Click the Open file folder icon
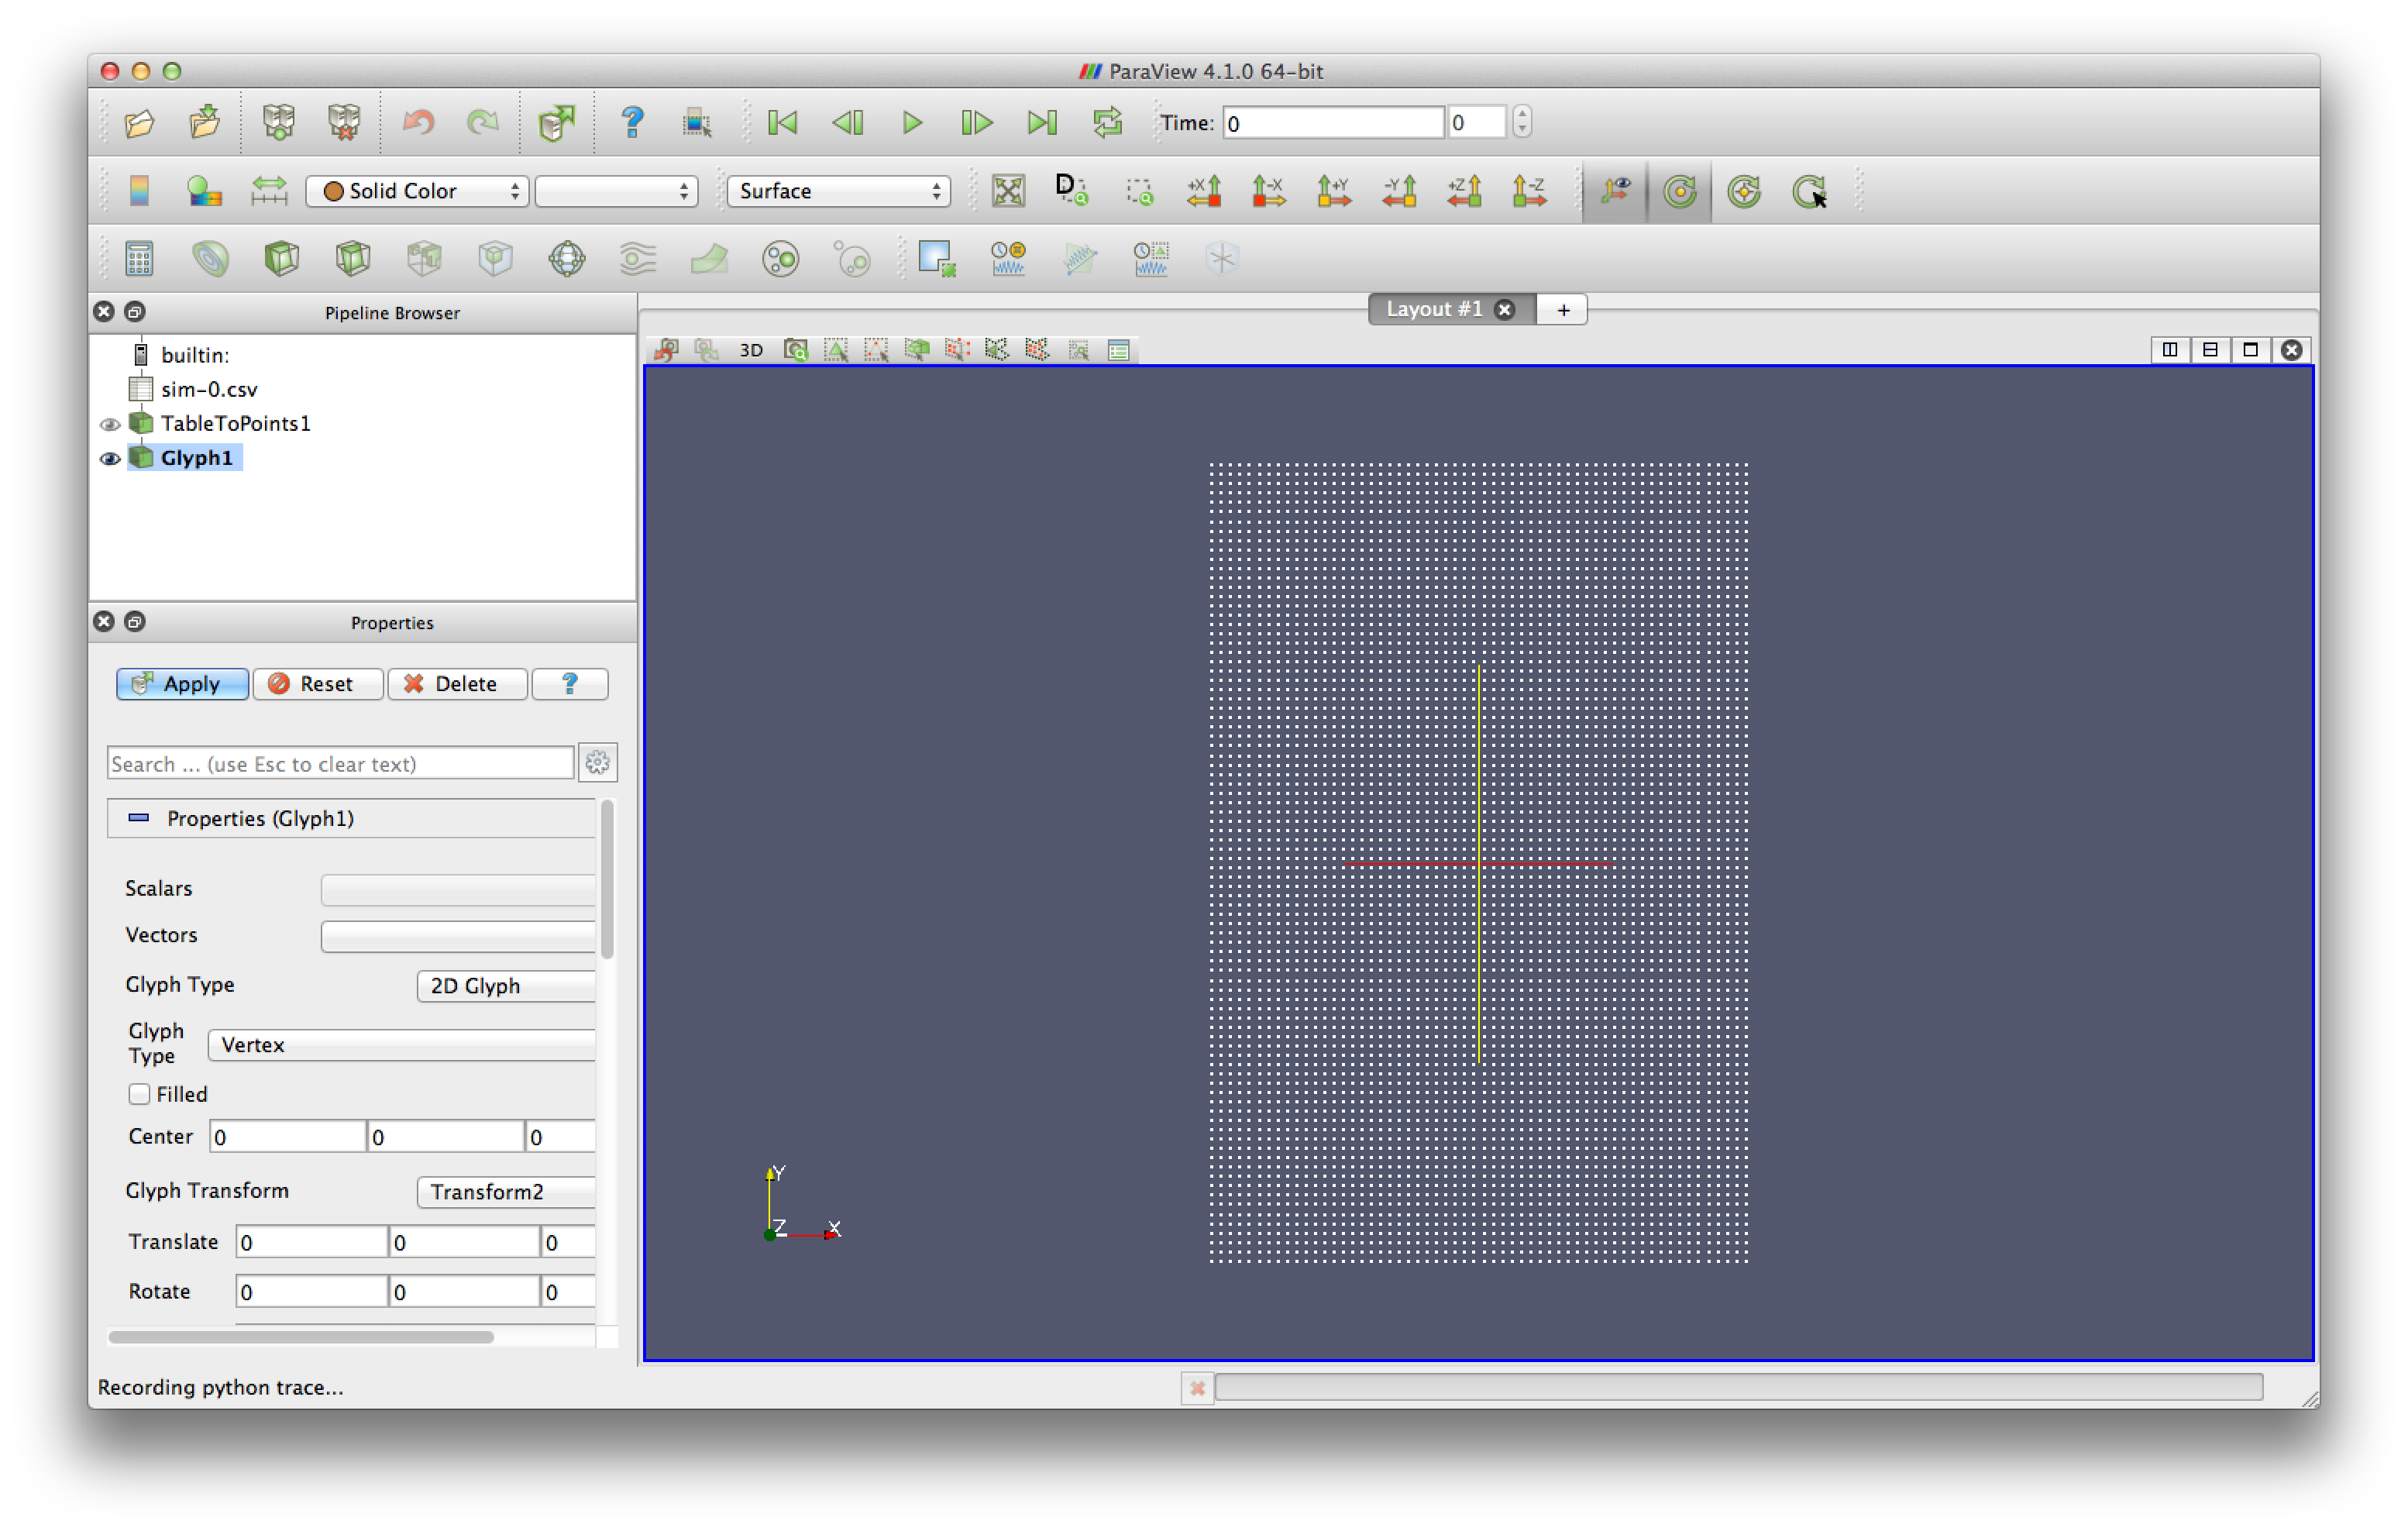Image resolution: width=2408 pixels, height=1531 pixels. [139, 123]
